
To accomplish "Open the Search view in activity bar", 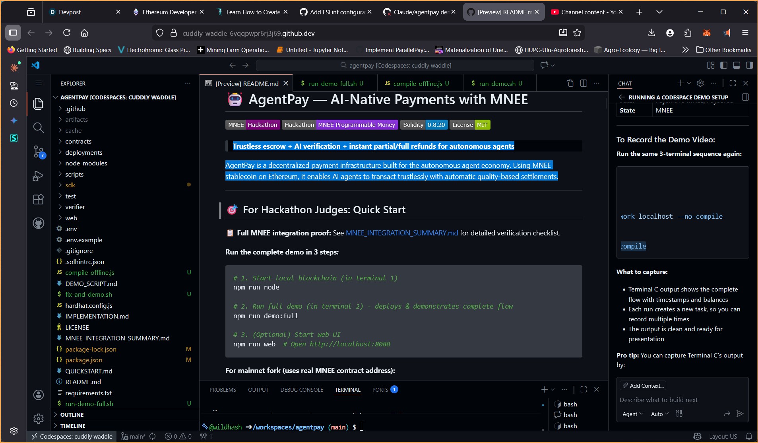I will [x=38, y=128].
